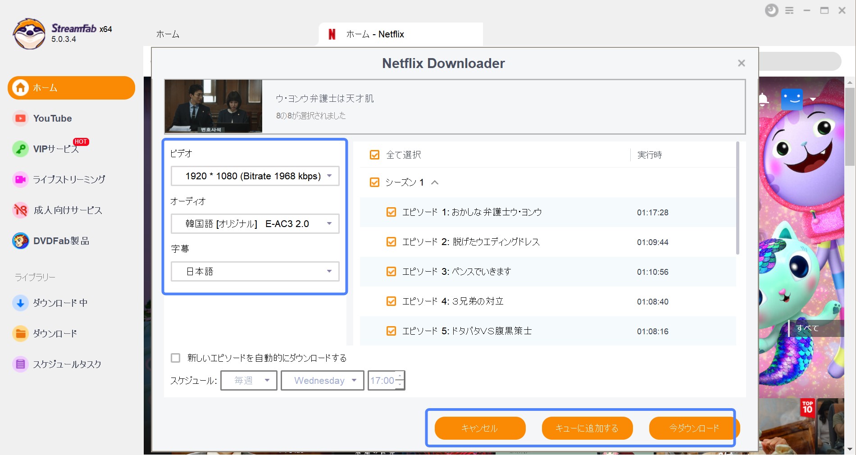
Task: Click the Download now button
Action: point(694,428)
